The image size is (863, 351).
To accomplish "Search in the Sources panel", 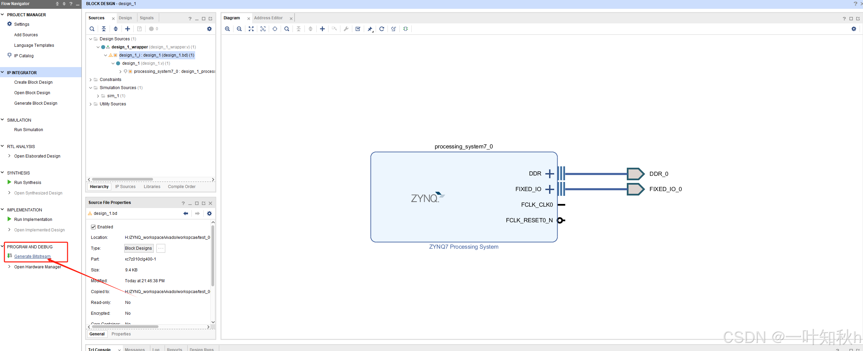I will point(92,29).
